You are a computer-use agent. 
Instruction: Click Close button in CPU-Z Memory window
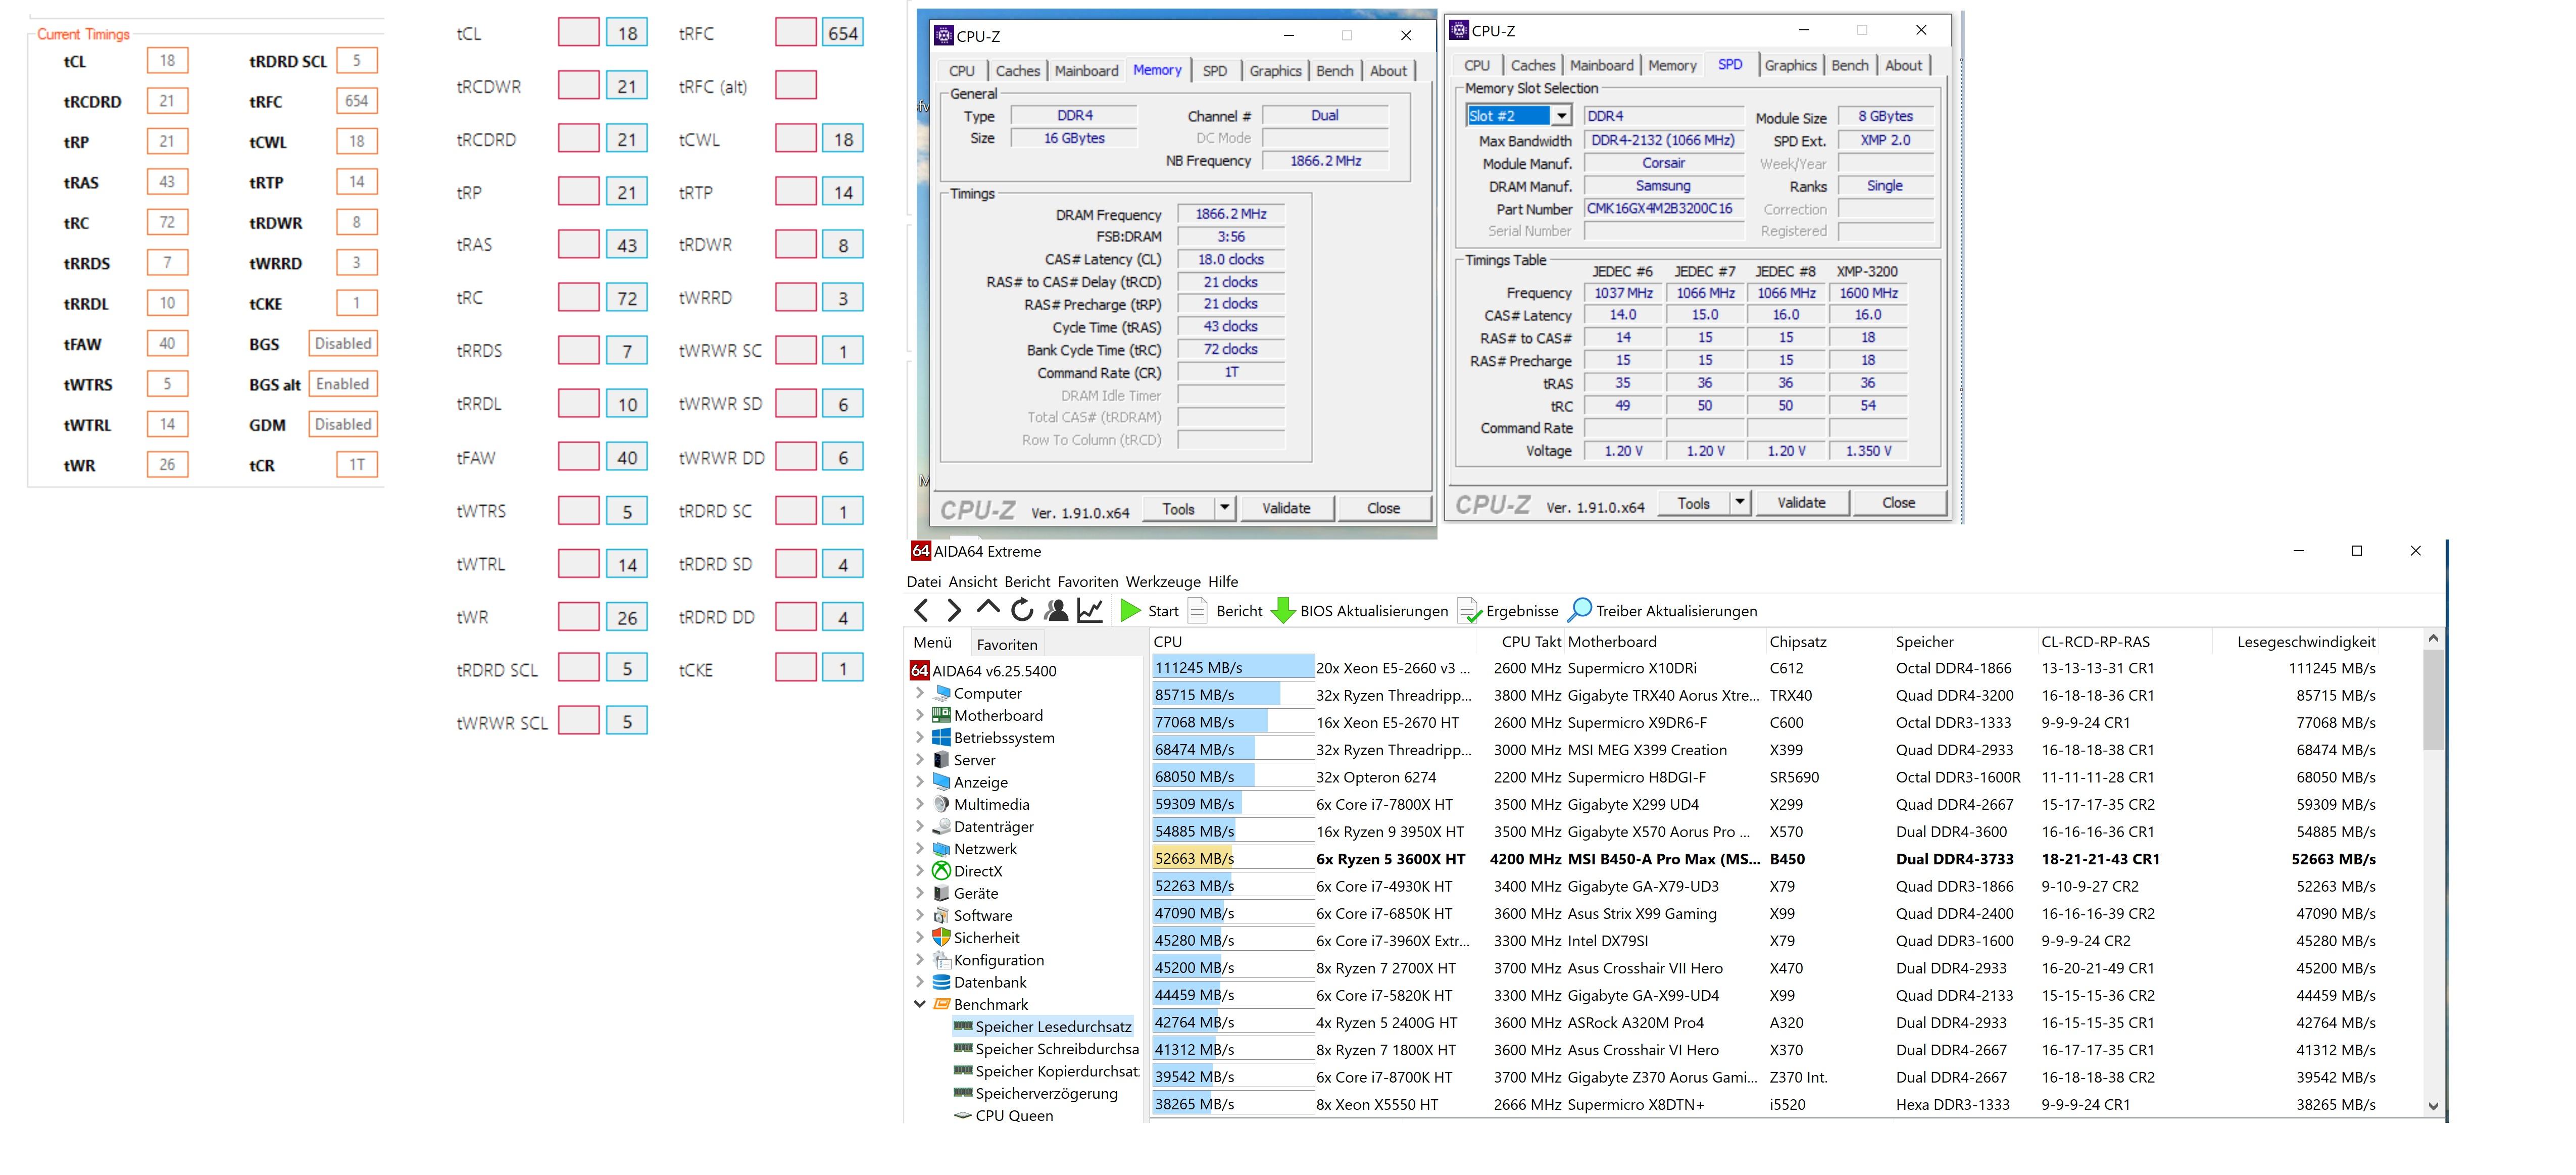pyautogui.click(x=1383, y=508)
